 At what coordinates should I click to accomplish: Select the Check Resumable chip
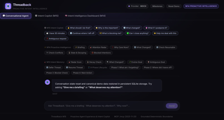pyautogui.click(x=166, y=47)
